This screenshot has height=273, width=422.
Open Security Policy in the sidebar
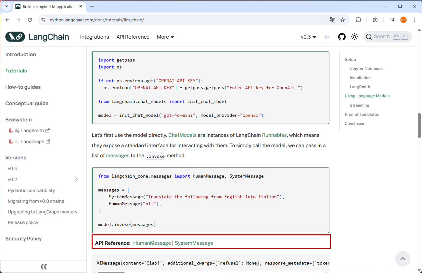23,239
